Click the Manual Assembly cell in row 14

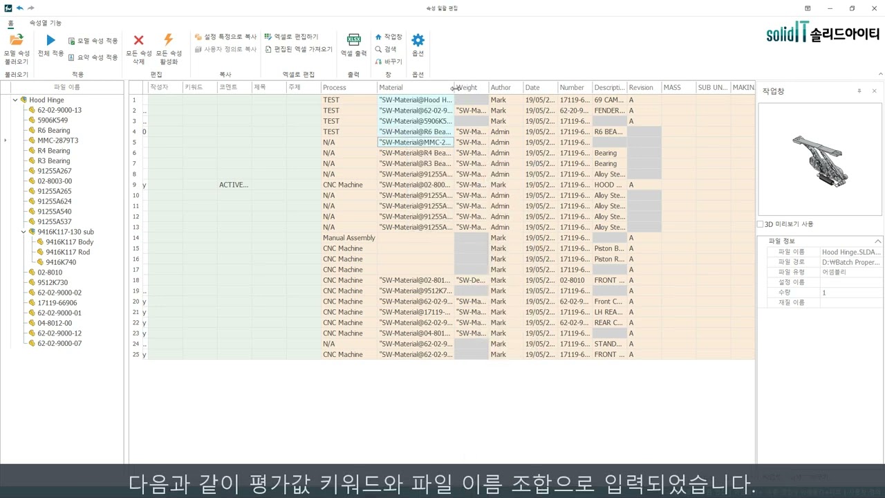[x=349, y=238]
